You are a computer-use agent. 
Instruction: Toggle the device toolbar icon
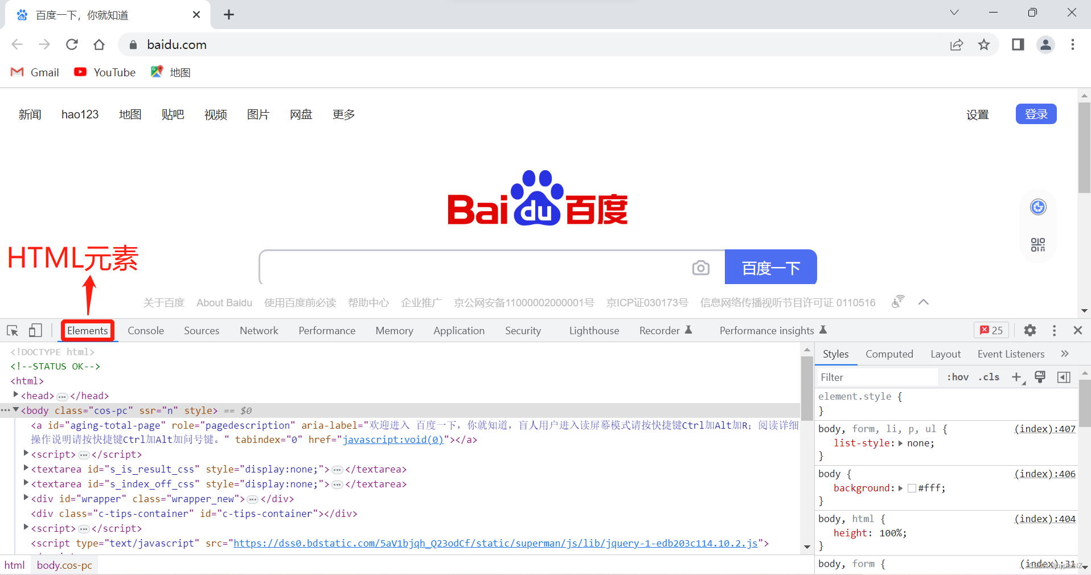[x=35, y=331]
